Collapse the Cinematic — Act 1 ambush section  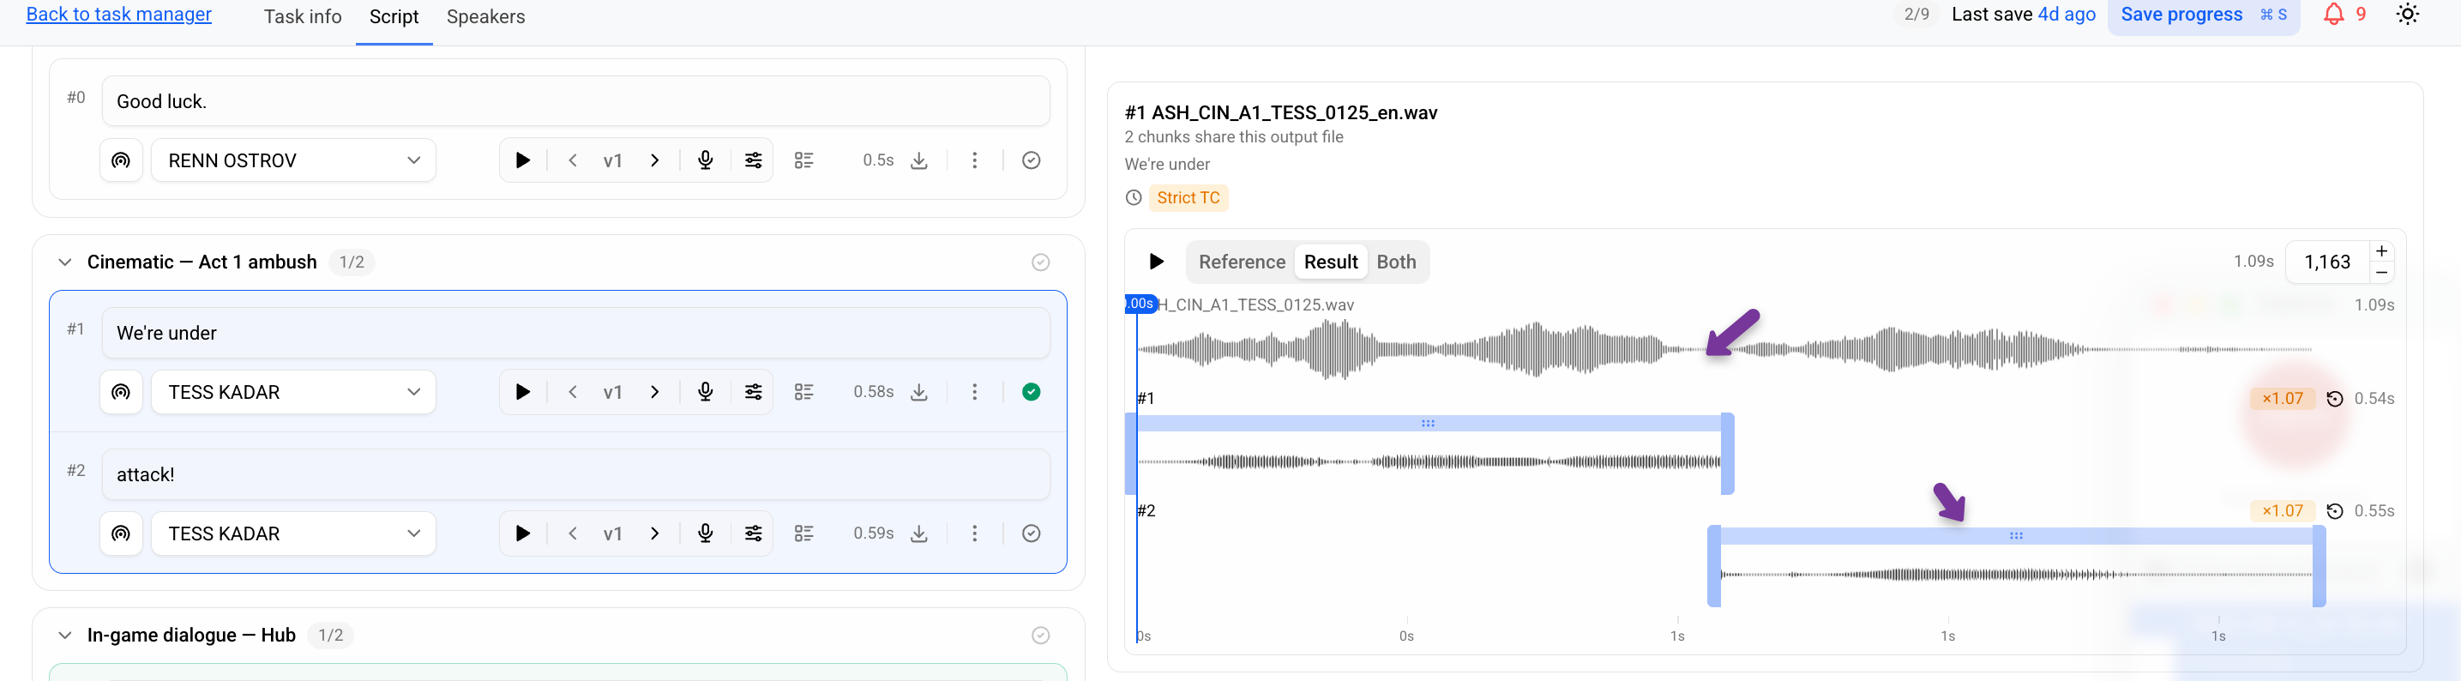point(65,262)
